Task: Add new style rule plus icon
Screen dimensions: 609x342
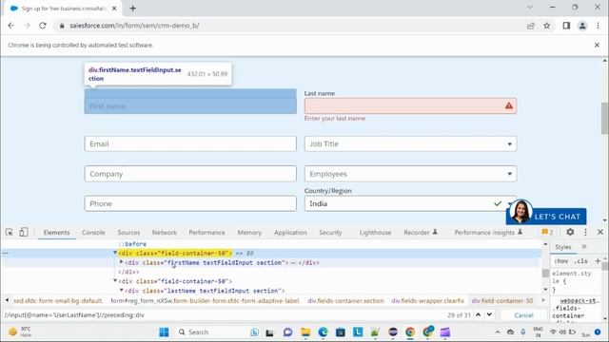Action: [598, 261]
